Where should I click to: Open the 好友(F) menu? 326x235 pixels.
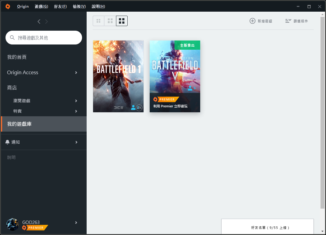pyautogui.click(x=60, y=6)
